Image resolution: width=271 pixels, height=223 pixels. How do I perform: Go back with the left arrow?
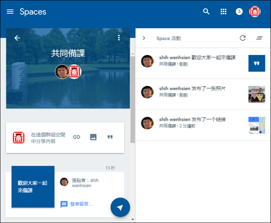coord(17,38)
